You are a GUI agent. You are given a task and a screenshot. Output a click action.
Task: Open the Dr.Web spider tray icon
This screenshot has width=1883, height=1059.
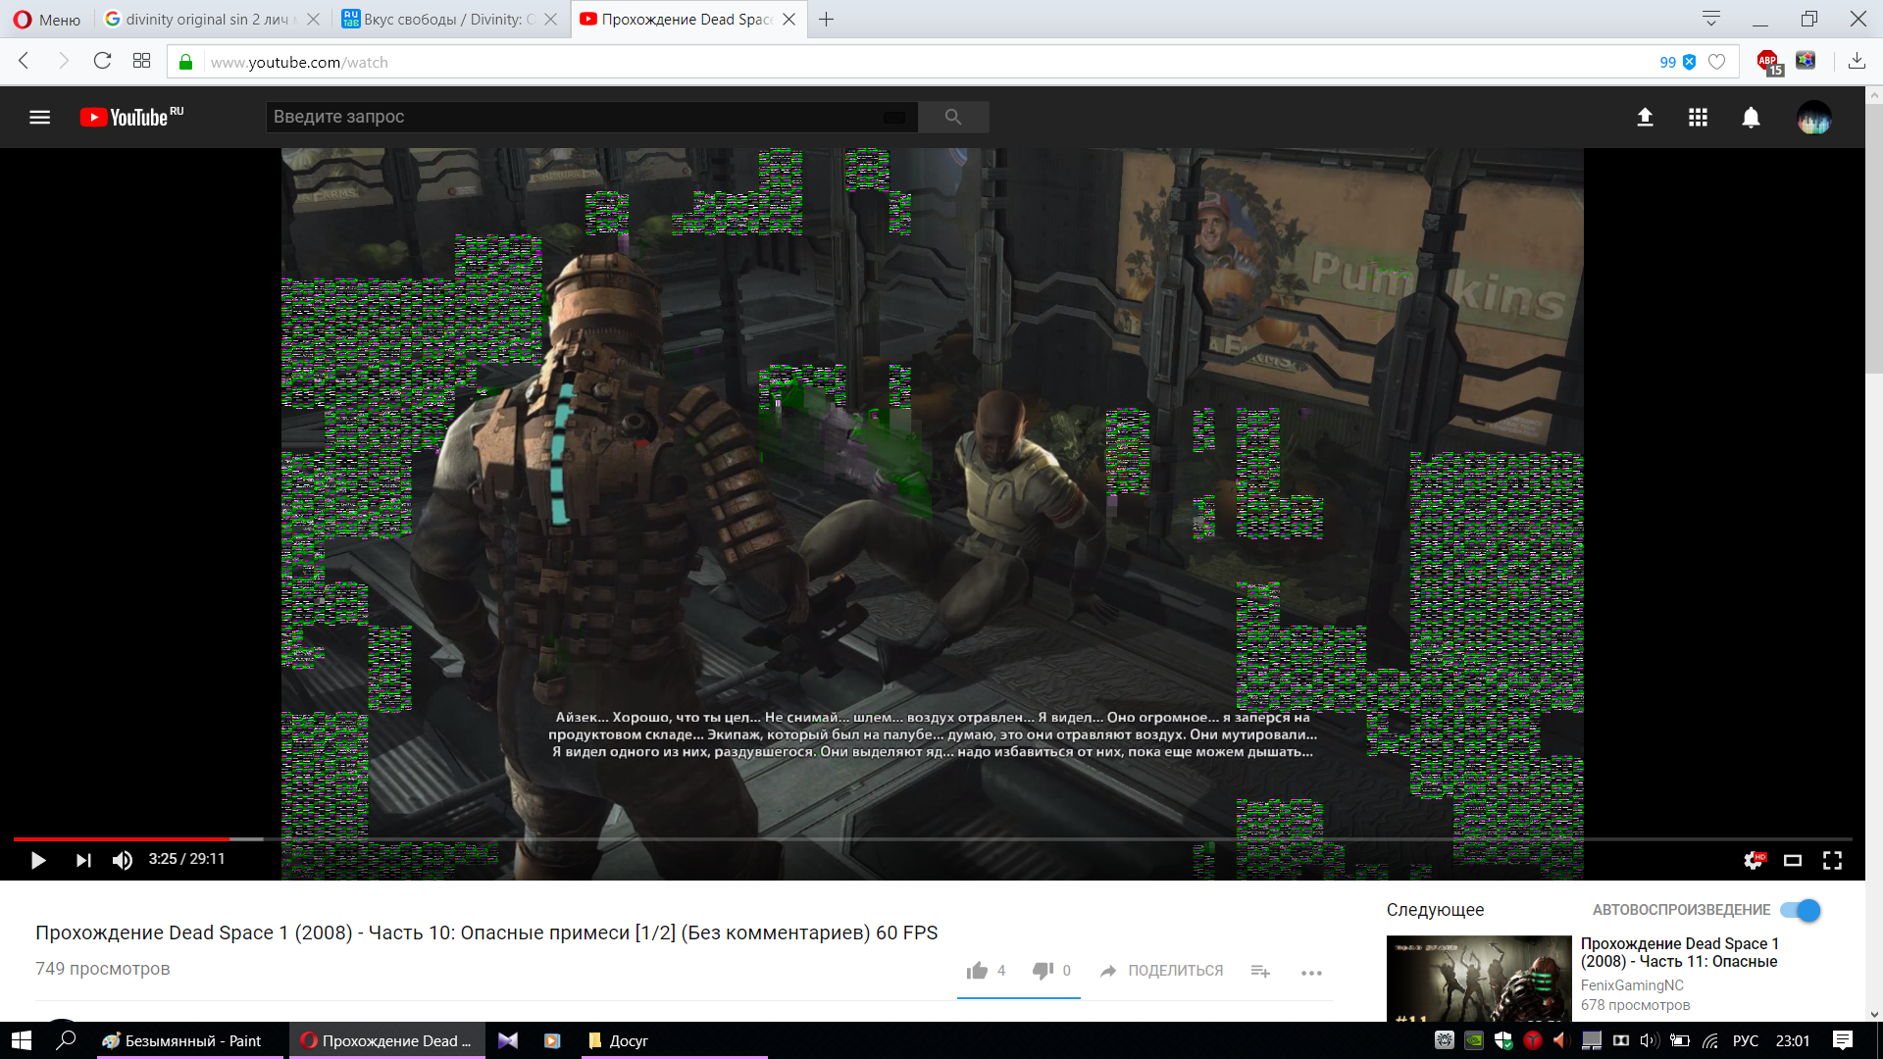1445,1040
